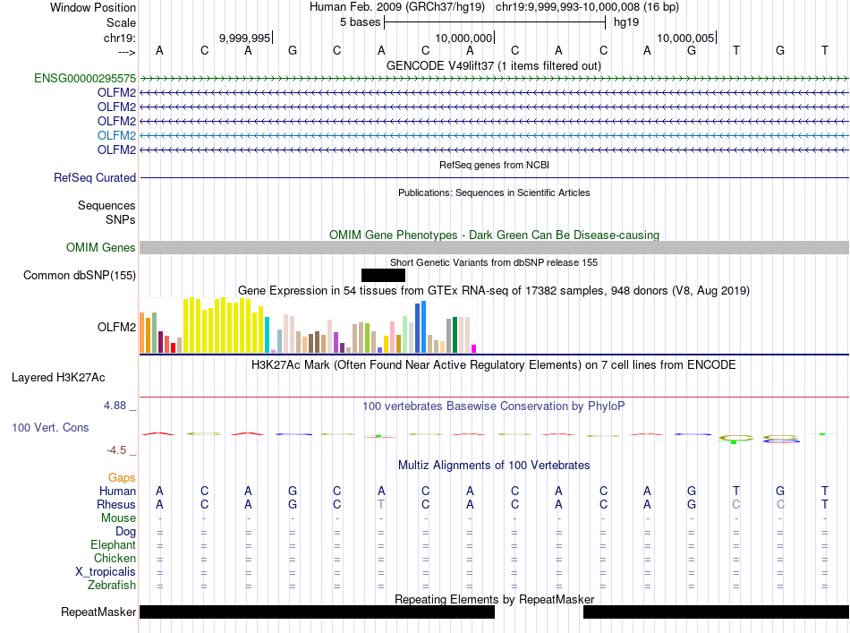Click the ENSG00000295575 gene label
This screenshot has width=850, height=633.
(x=85, y=78)
